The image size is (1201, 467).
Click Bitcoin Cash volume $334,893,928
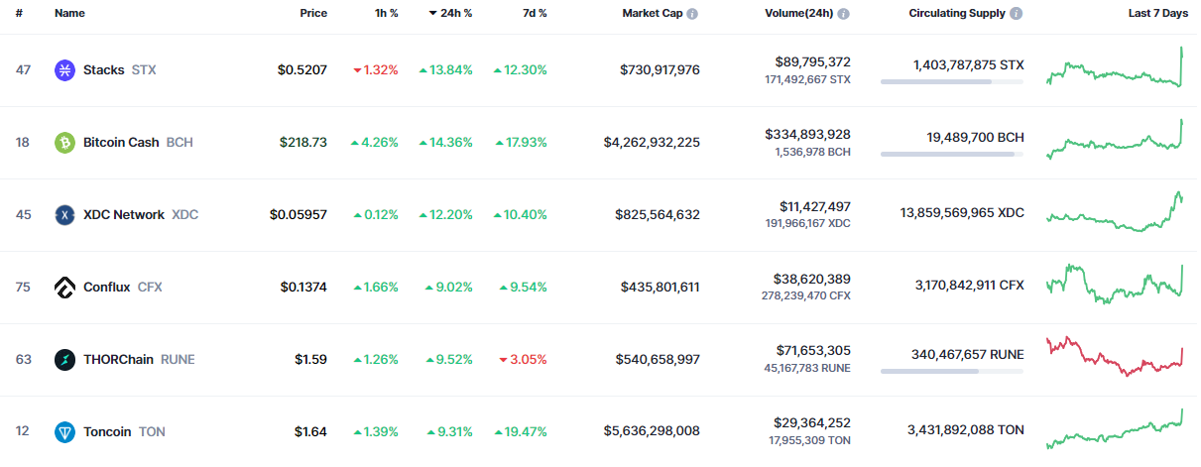[x=807, y=134]
